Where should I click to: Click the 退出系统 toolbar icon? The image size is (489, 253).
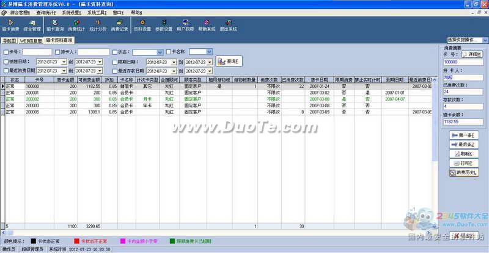click(x=229, y=25)
